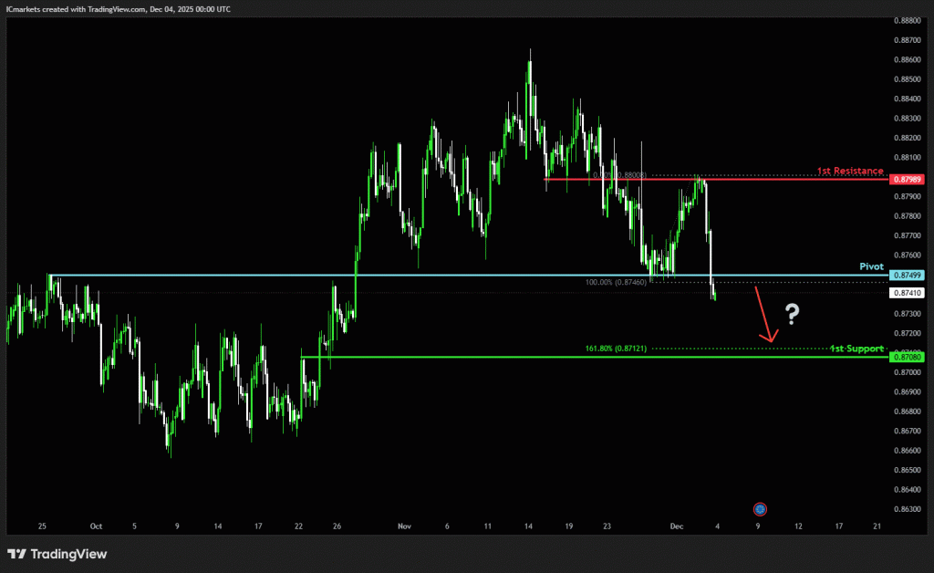Click the 100.00% (0.87460) Fibonacci label

click(x=616, y=283)
